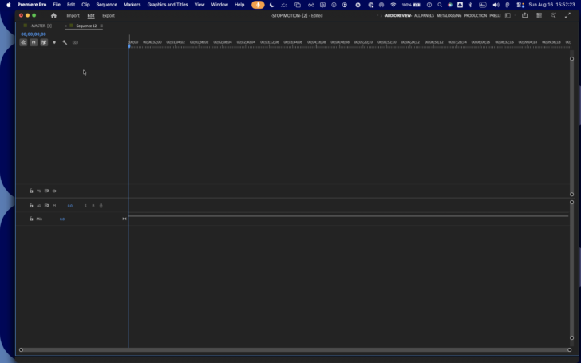The width and height of the screenshot is (581, 363).
Task: Open the Sequence menu in menu bar
Action: 106,5
